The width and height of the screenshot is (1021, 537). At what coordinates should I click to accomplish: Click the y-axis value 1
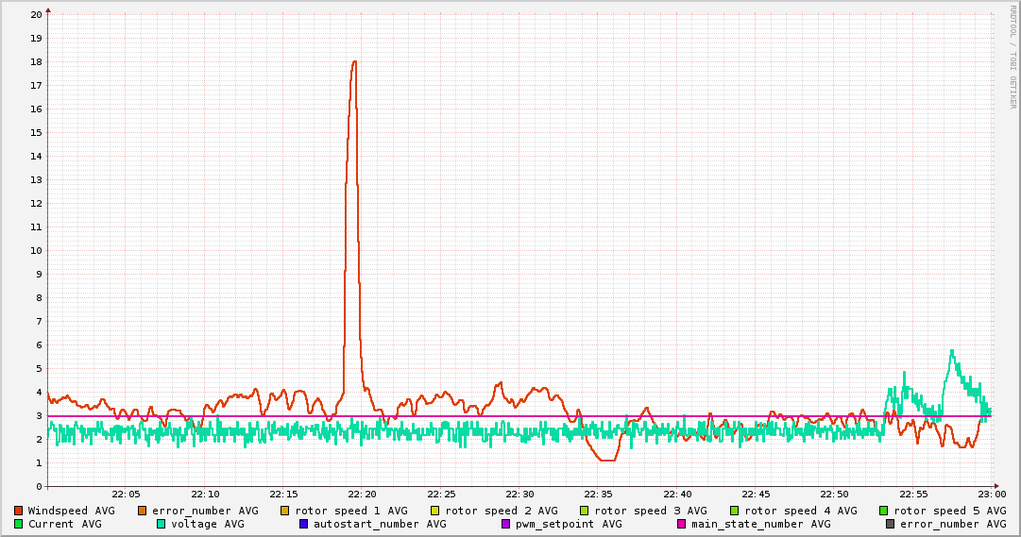pos(39,462)
